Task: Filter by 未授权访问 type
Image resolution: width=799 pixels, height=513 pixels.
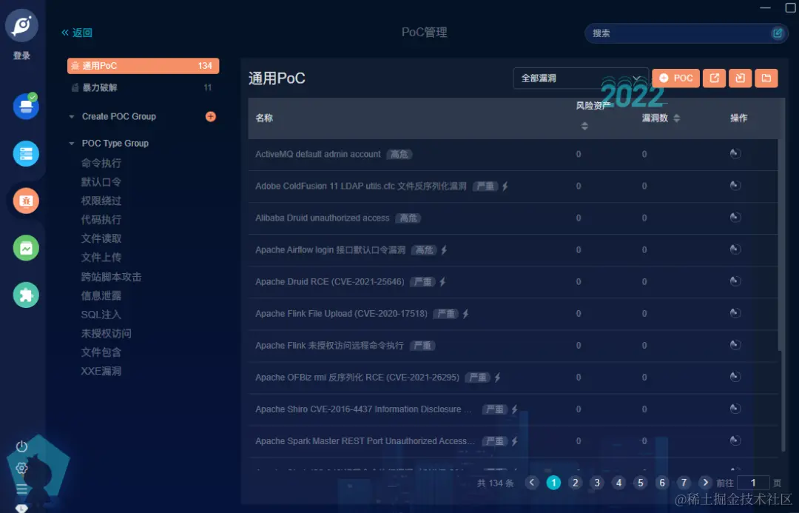Action: click(106, 334)
